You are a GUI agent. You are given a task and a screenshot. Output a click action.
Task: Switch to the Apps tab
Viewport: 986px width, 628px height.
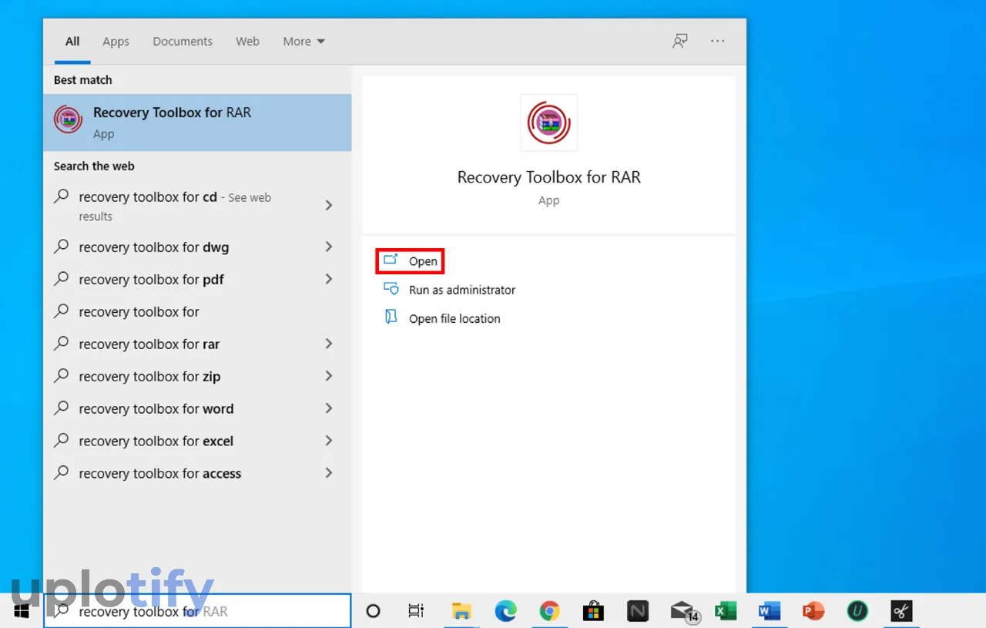pyautogui.click(x=116, y=42)
